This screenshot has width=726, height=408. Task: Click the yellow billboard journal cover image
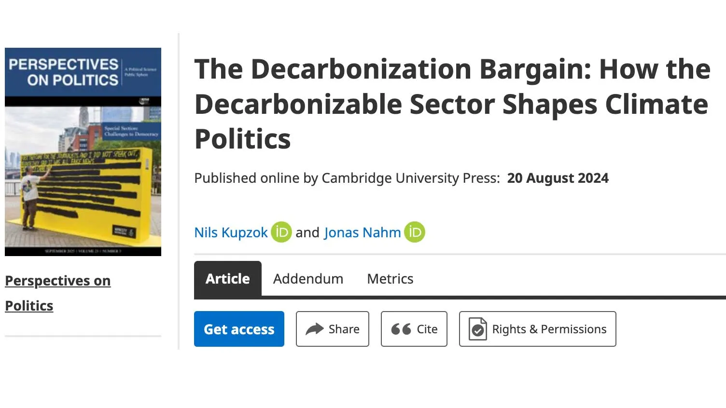83,151
